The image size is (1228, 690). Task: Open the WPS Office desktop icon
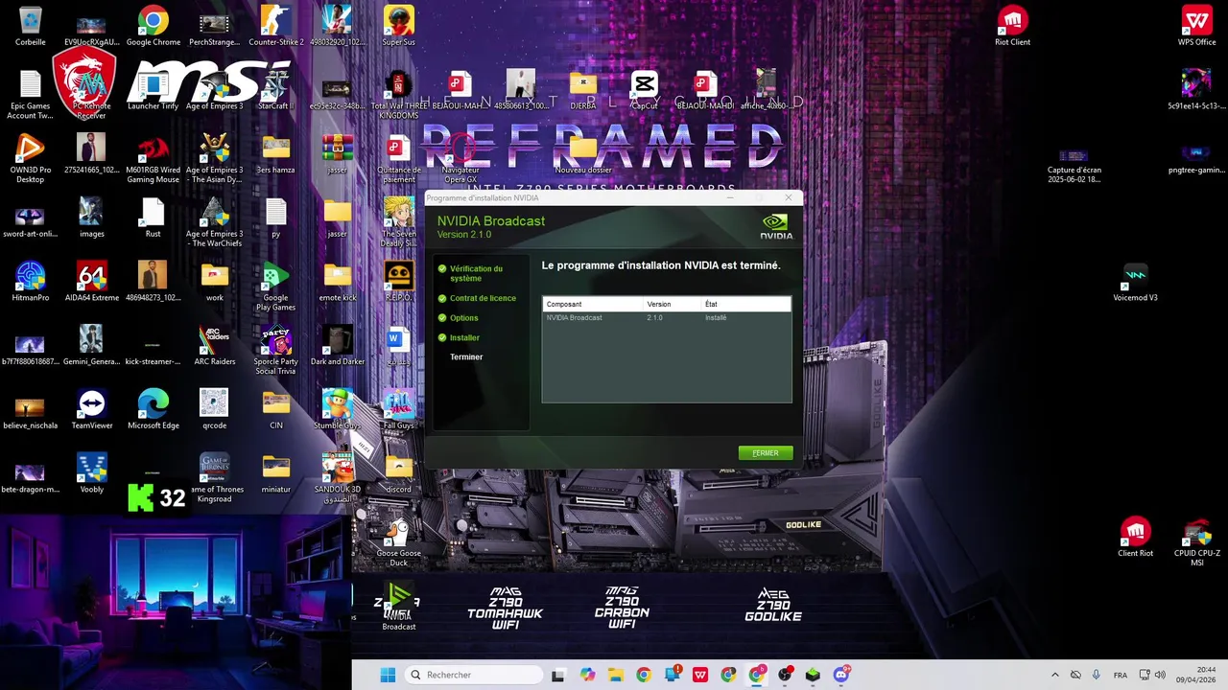(1196, 27)
